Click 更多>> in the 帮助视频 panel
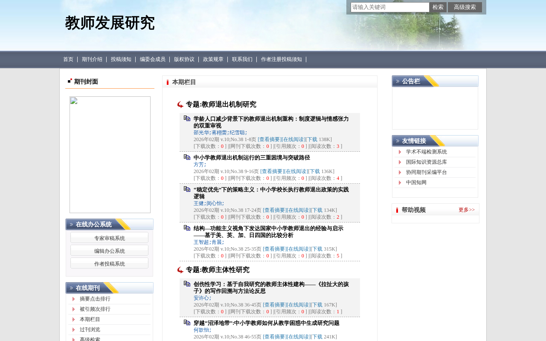The width and height of the screenshot is (546, 341). pos(467,210)
